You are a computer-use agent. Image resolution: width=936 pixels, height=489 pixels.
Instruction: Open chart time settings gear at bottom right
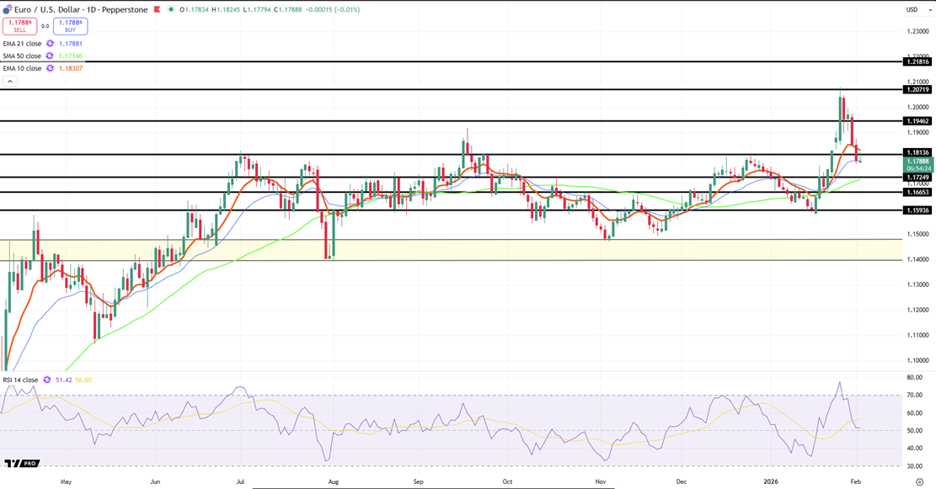919,481
